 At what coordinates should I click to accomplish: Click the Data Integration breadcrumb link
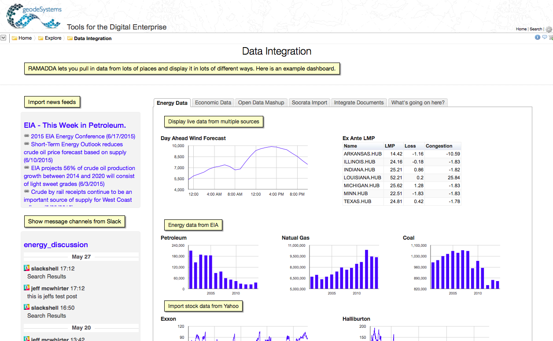tap(93, 38)
